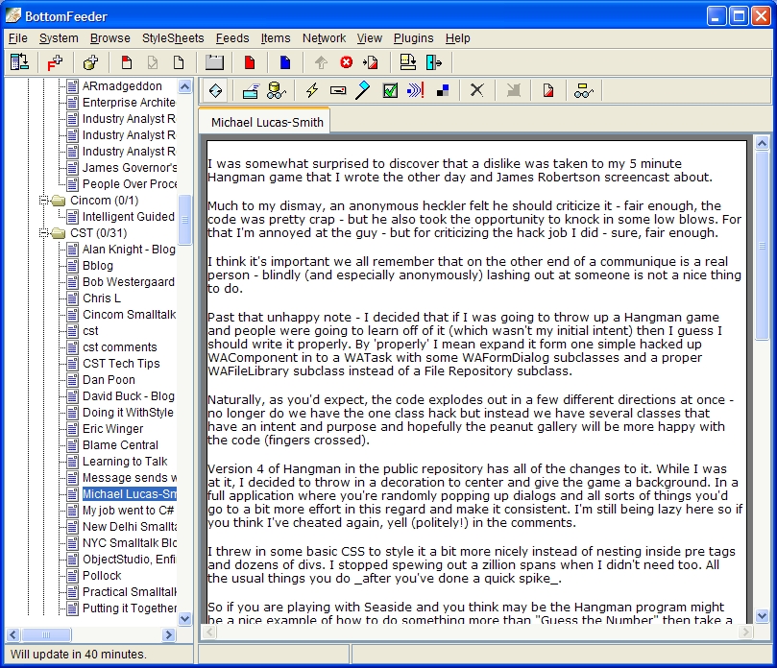Click the grayed-out checked page icon
777x668 pixels.
point(153,62)
